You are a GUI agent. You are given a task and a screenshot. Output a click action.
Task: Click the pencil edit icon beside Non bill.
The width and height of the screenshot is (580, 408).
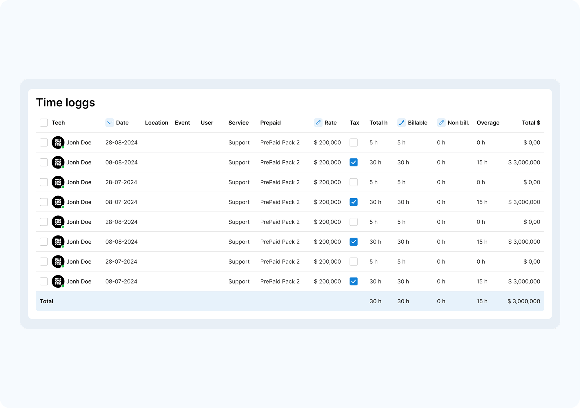coord(441,123)
